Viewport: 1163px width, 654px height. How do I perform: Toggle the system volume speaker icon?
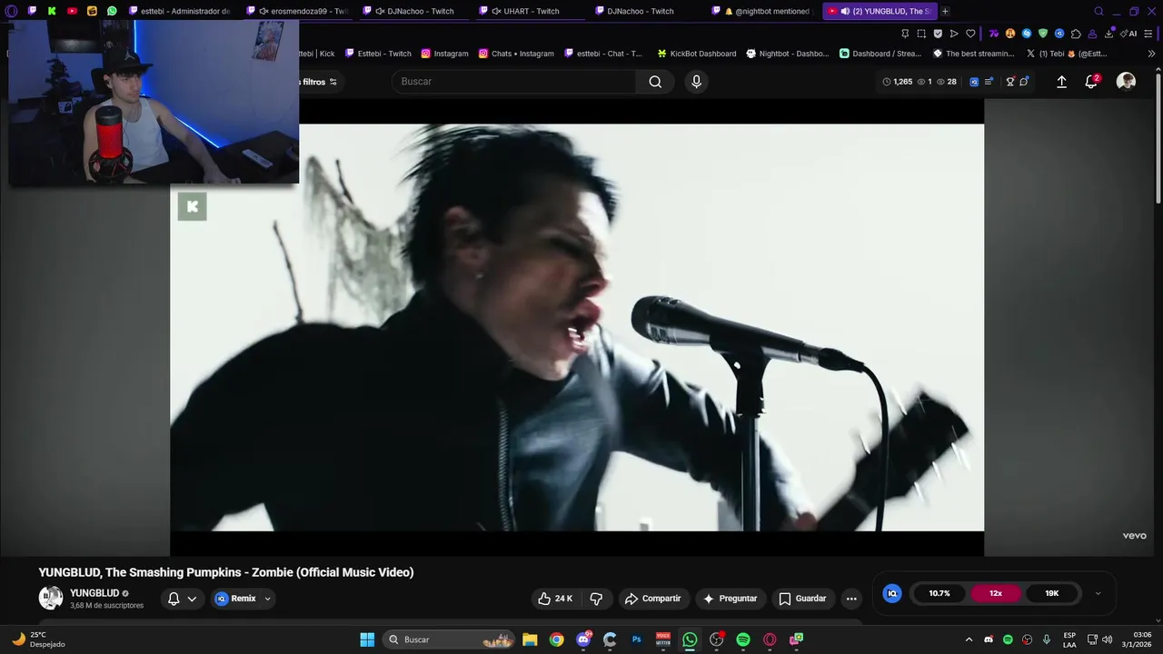click(1107, 639)
